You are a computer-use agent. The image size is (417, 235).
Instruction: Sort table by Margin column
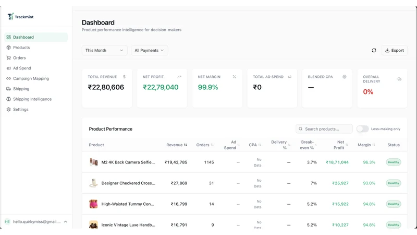tap(366, 145)
